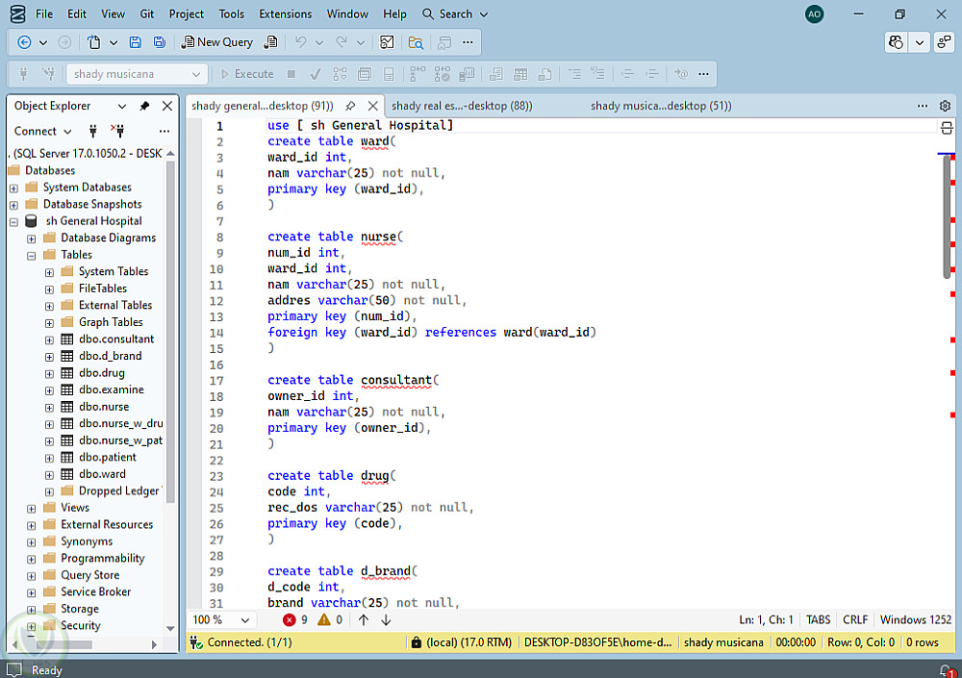Image resolution: width=962 pixels, height=678 pixels.
Task: Click the GitHub Copilot icon
Action: 897,42
